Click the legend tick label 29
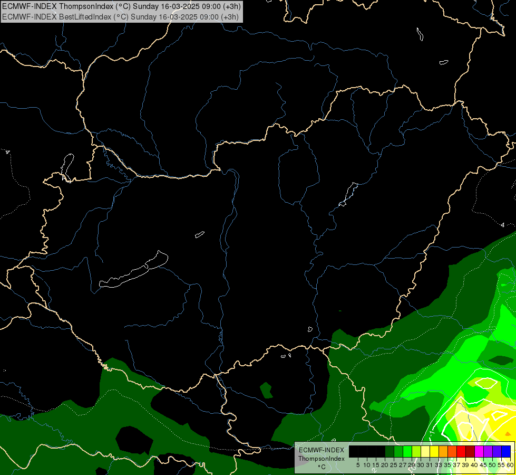The width and height of the screenshot is (516, 475). 412,465
